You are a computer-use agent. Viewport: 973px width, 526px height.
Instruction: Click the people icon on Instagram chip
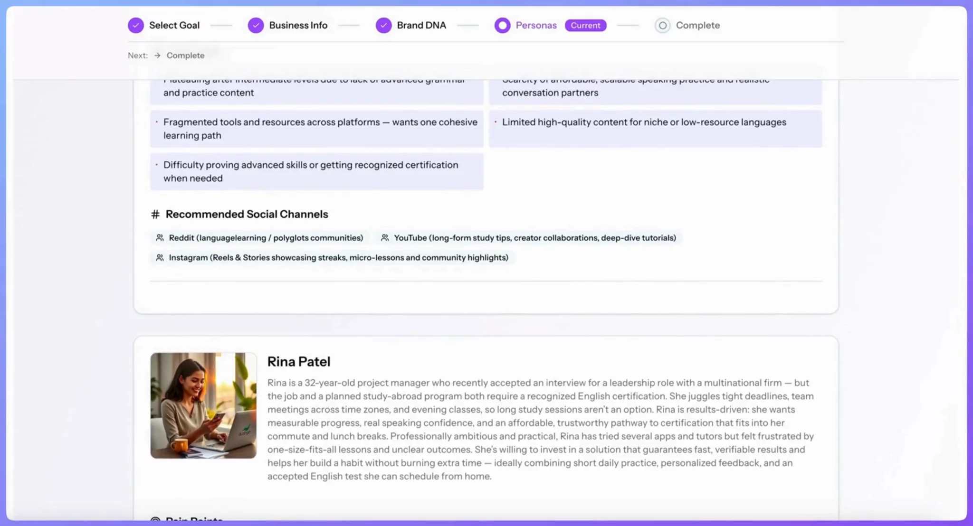coord(160,258)
